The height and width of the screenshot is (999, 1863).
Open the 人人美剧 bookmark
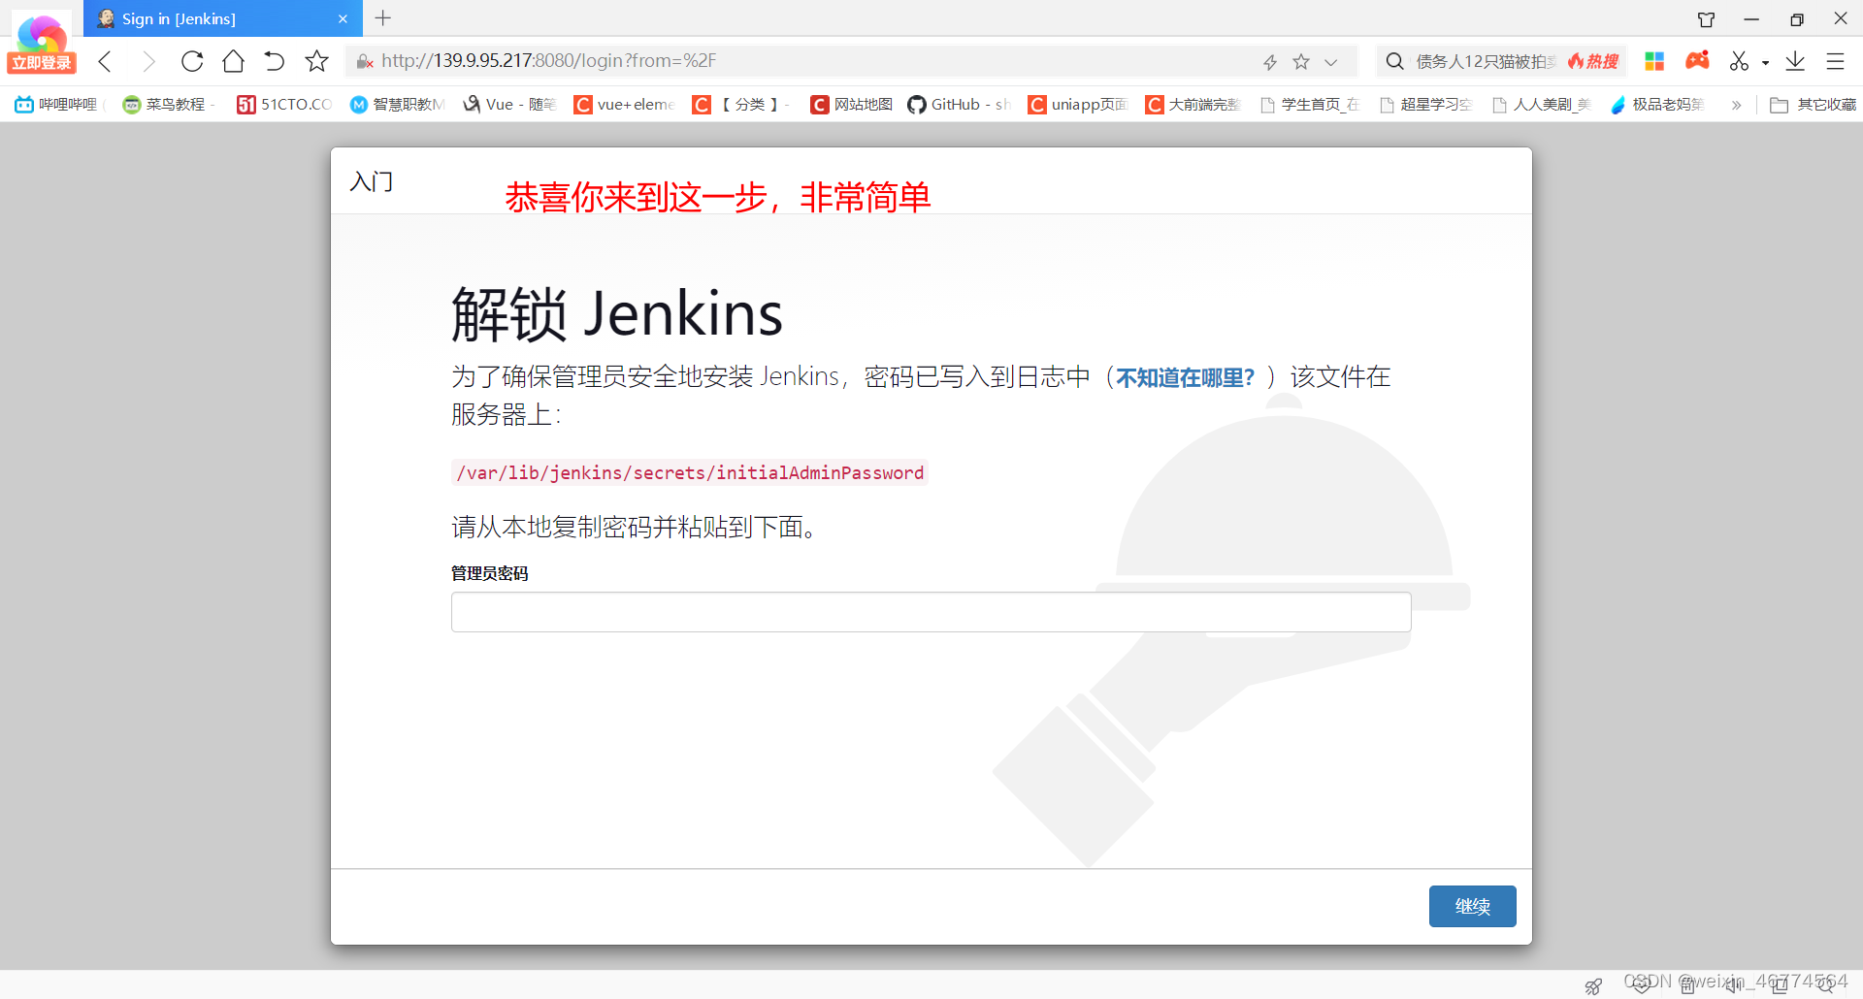[x=1541, y=104]
